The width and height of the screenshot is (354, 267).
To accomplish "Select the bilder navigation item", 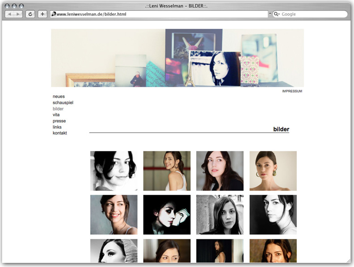I will tap(58, 108).
